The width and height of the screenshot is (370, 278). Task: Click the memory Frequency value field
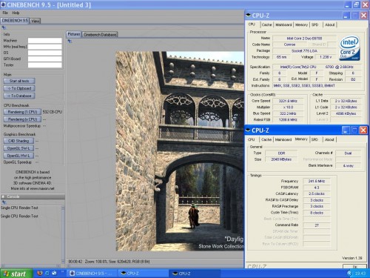click(x=317, y=181)
